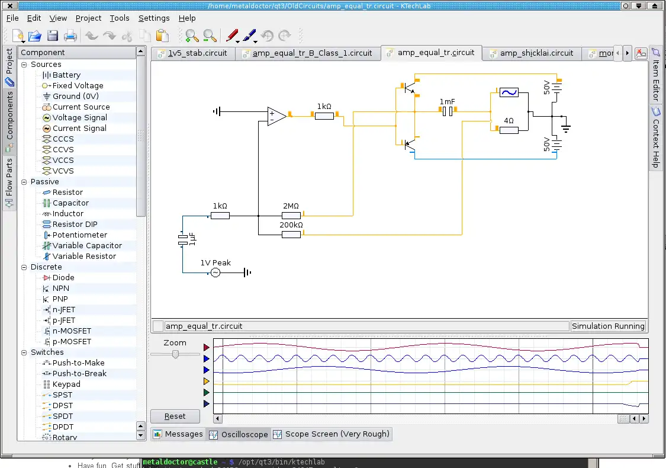Viewport: 666px width, 468px height.
Task: Select Push-to-Make in the component list
Action: 78,363
